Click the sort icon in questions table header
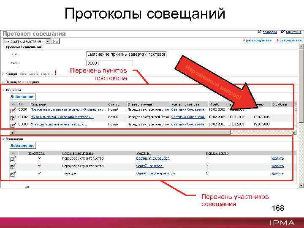The height and width of the screenshot is (228, 304). (x=13, y=104)
